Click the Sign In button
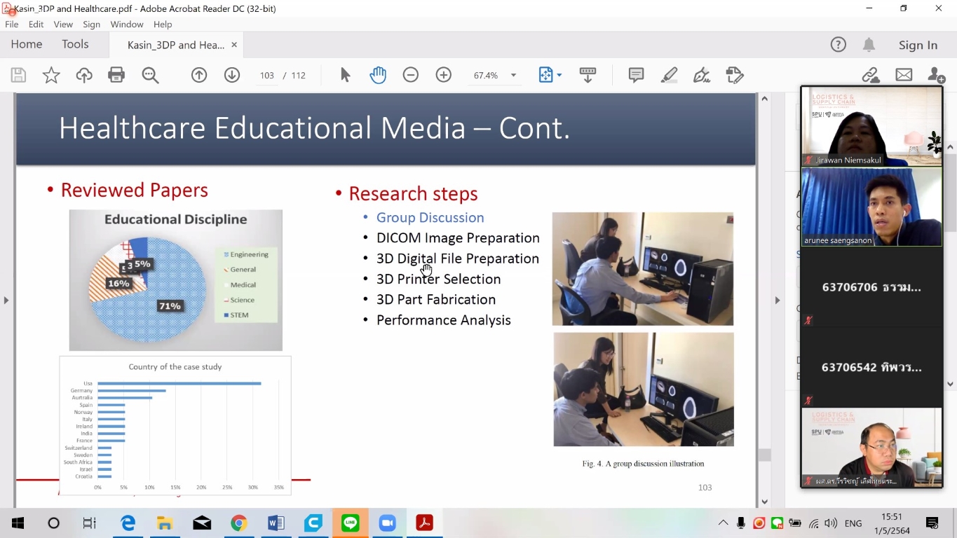 (918, 45)
